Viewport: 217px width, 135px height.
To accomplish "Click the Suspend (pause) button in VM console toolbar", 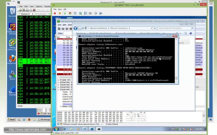I will coord(60,13).
